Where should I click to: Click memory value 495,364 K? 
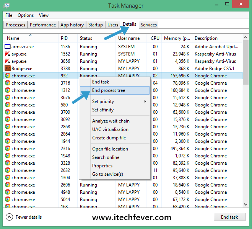click(180, 148)
